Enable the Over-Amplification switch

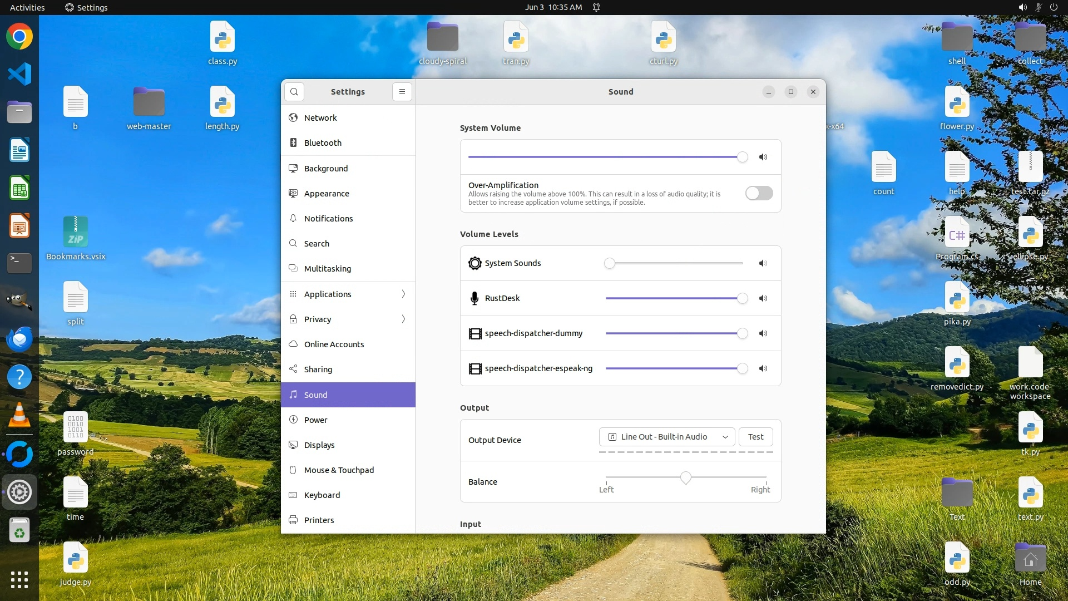pyautogui.click(x=759, y=193)
